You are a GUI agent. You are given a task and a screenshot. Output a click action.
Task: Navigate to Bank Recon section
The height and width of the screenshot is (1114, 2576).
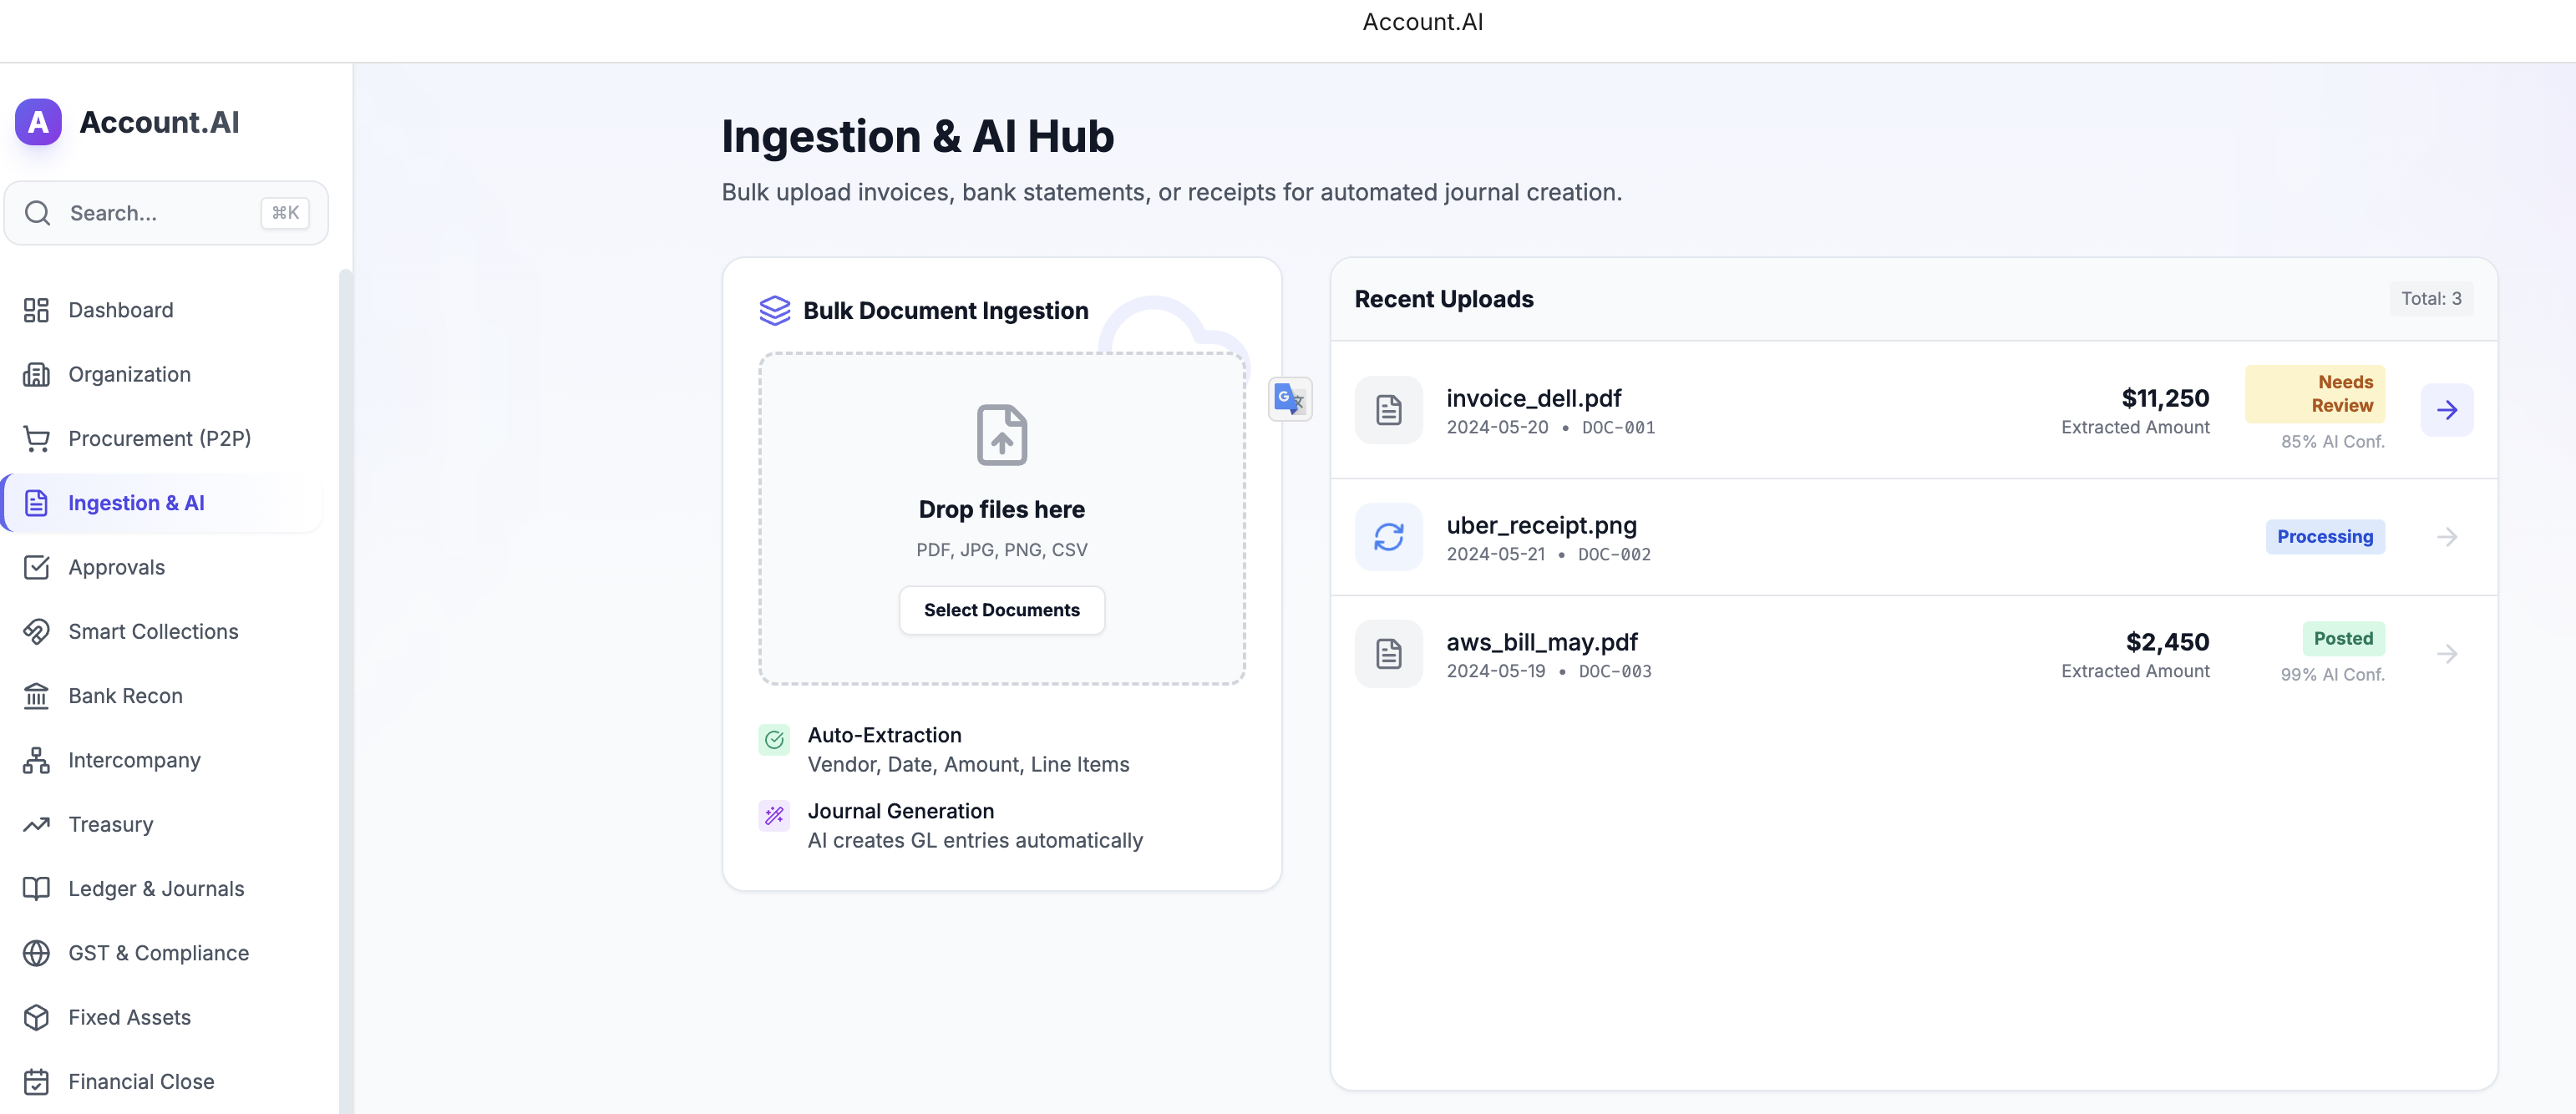pos(125,696)
